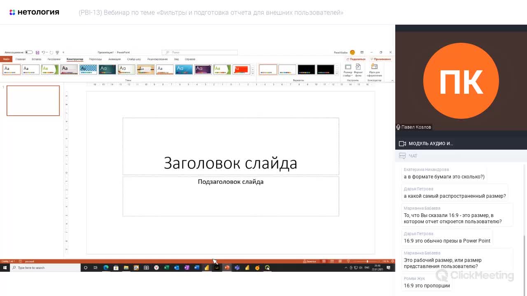Open the Рисование ribbon tab

click(x=54, y=59)
